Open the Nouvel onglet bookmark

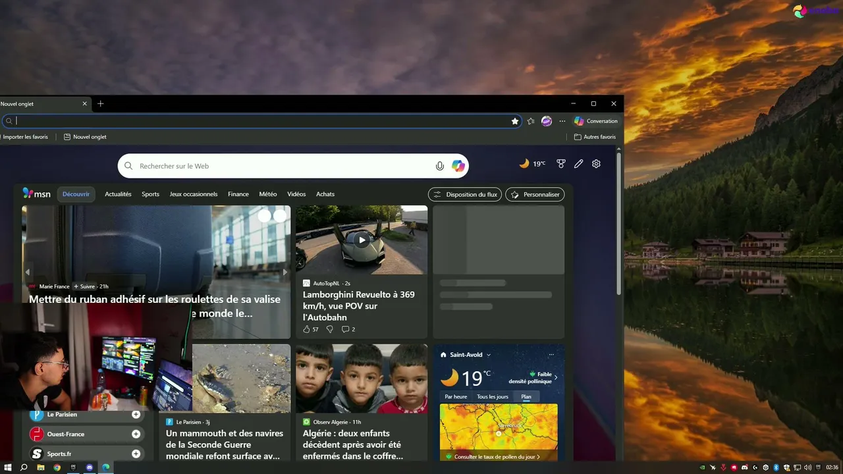point(85,137)
